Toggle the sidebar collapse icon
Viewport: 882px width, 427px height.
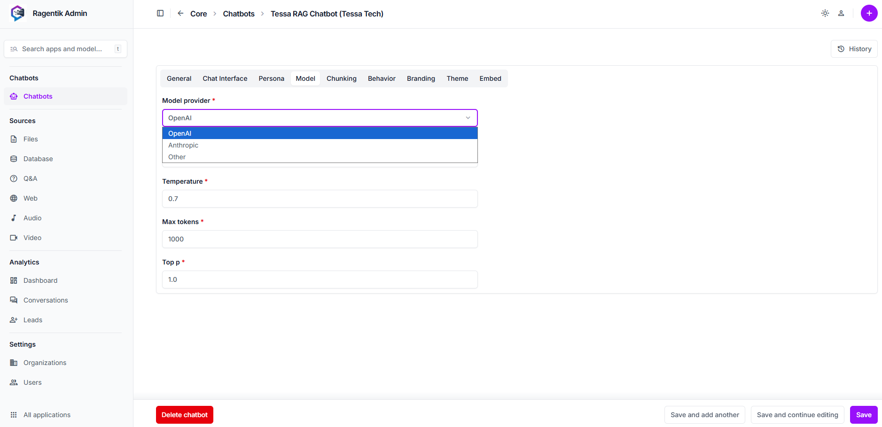click(160, 14)
